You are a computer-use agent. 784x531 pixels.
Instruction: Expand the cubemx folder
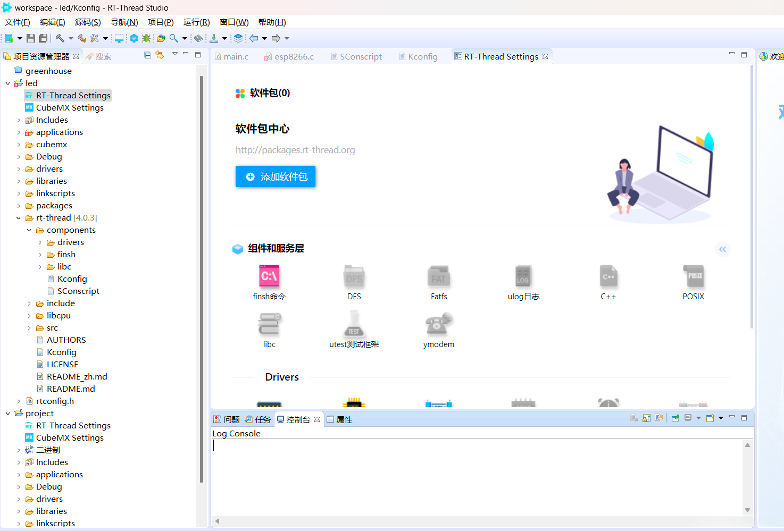[x=19, y=145]
